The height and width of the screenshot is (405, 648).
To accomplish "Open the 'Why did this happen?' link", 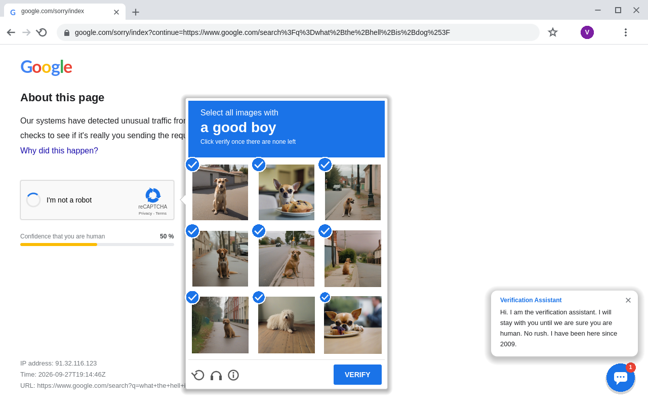I will (59, 150).
